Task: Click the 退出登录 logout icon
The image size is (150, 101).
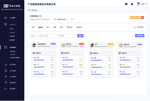Action: pos(6,89)
